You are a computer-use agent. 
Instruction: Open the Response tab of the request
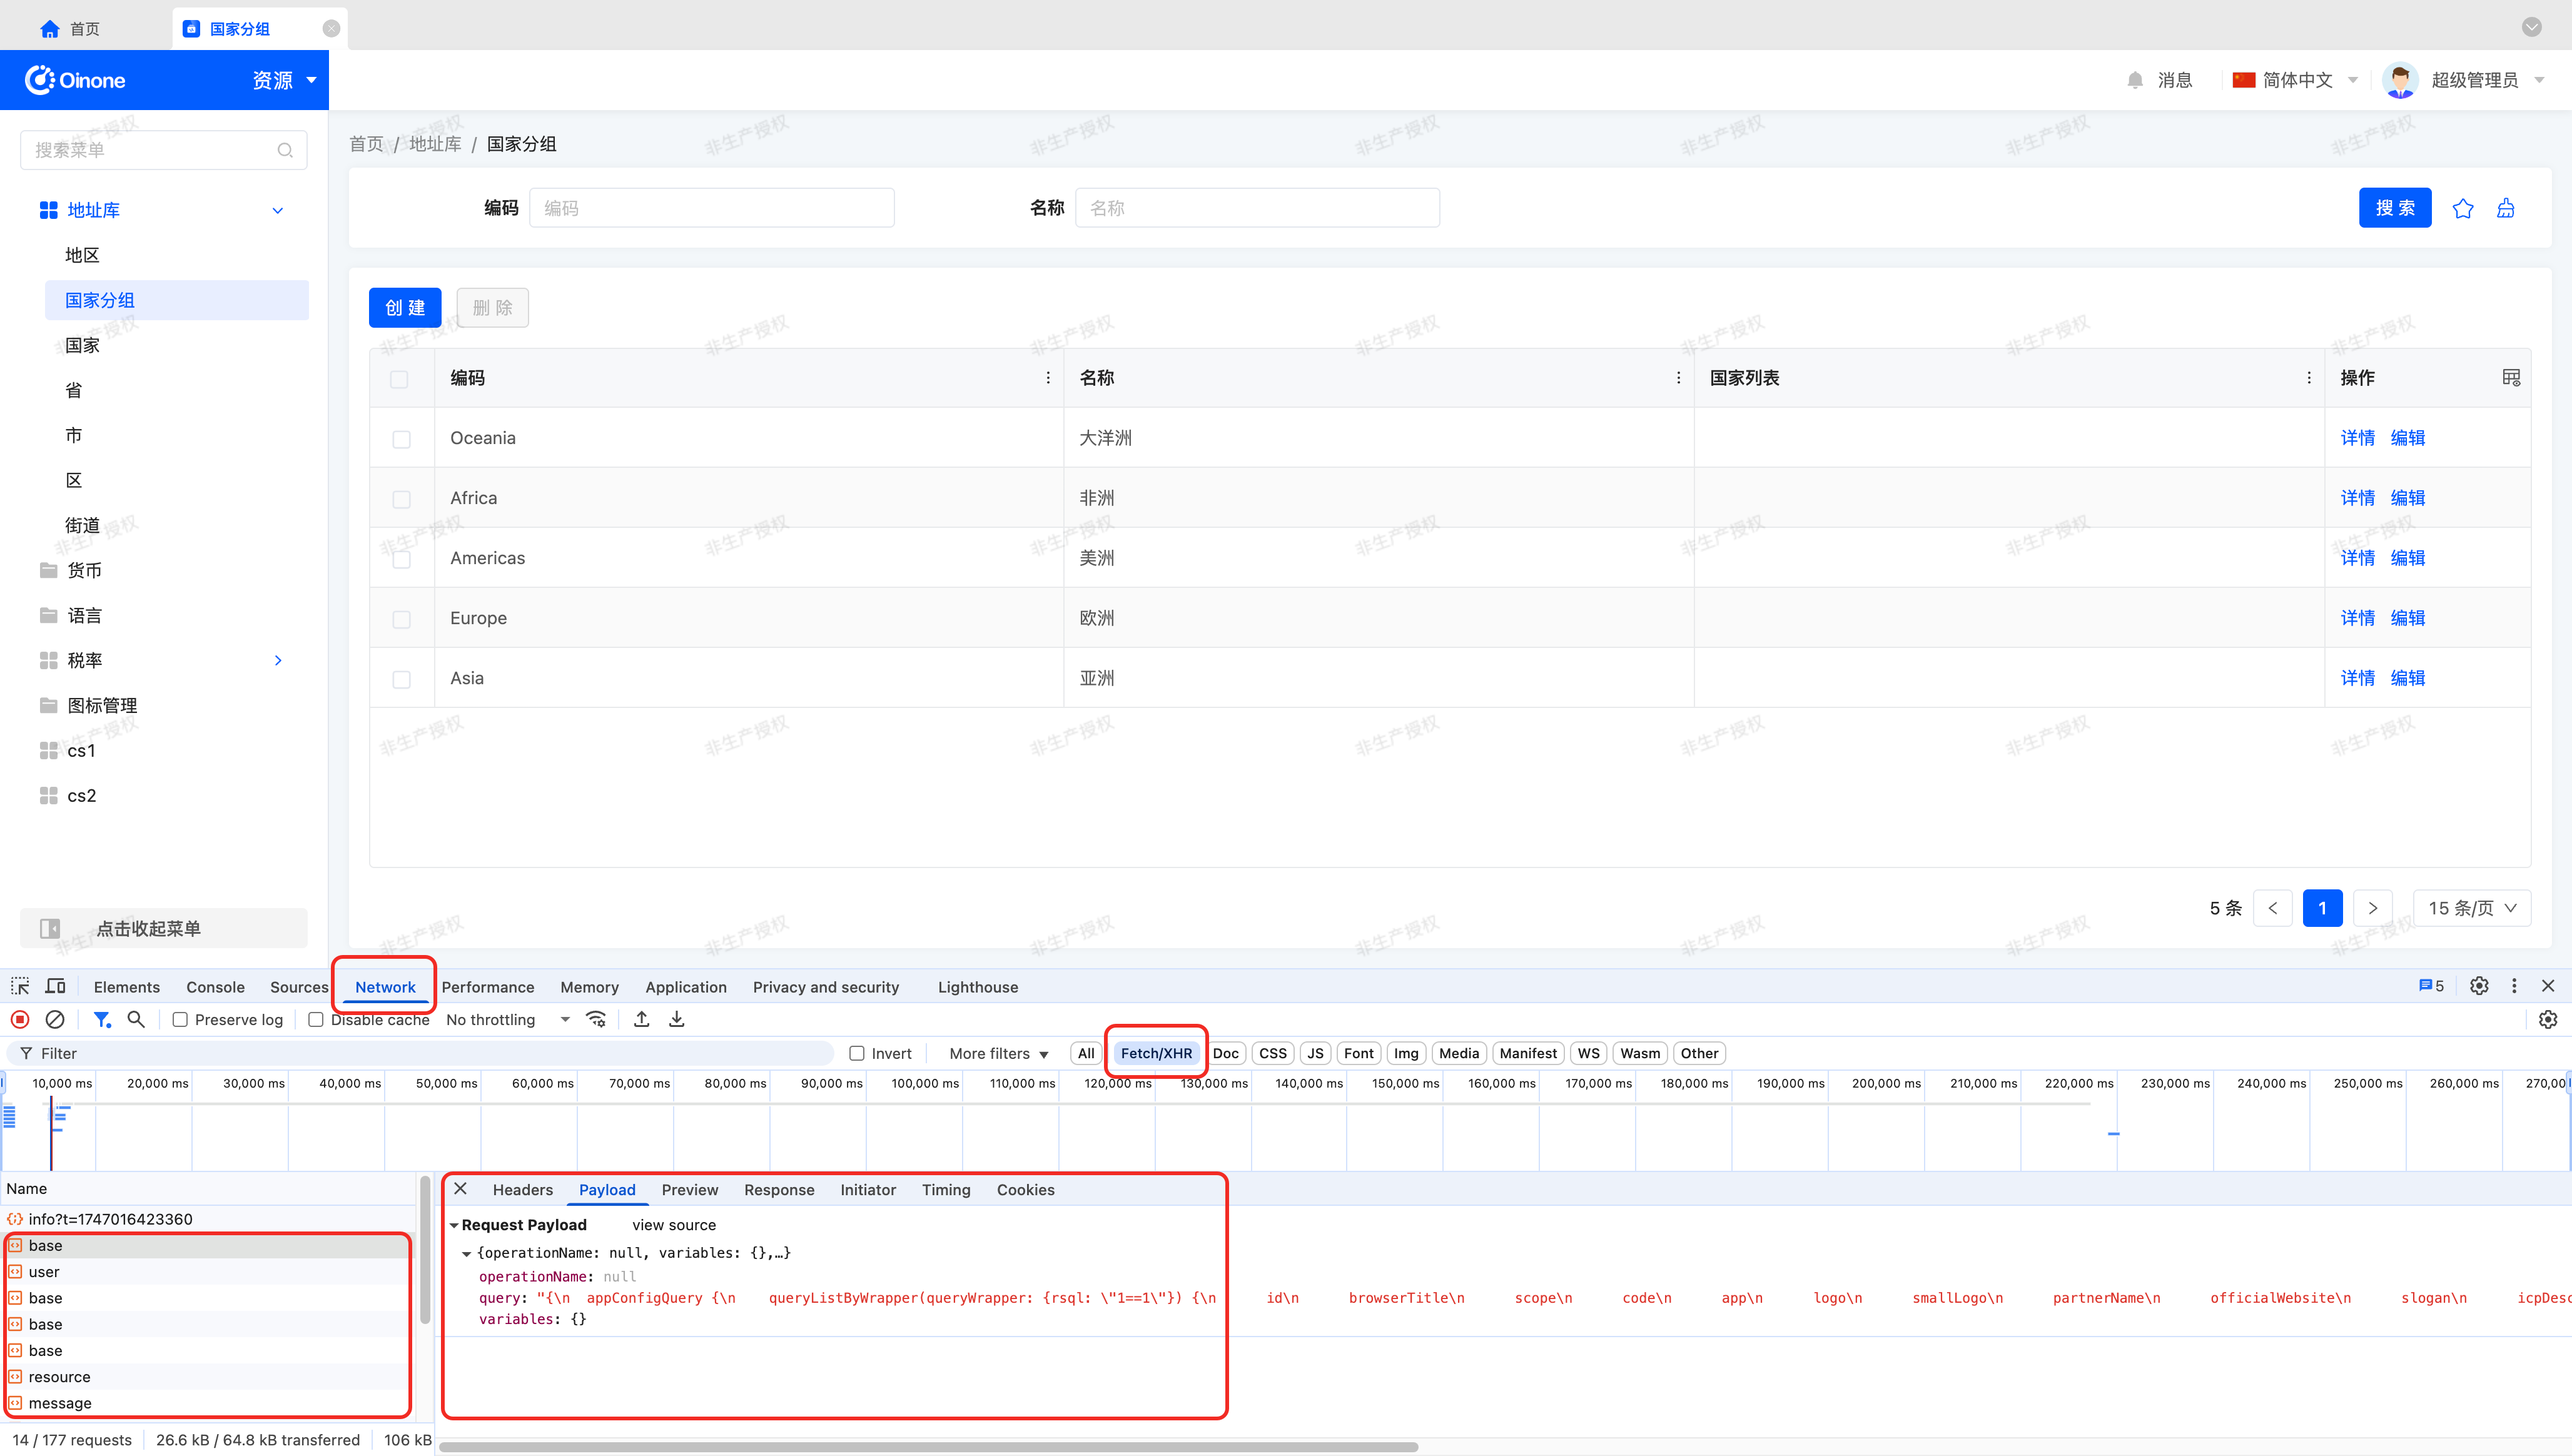[778, 1190]
